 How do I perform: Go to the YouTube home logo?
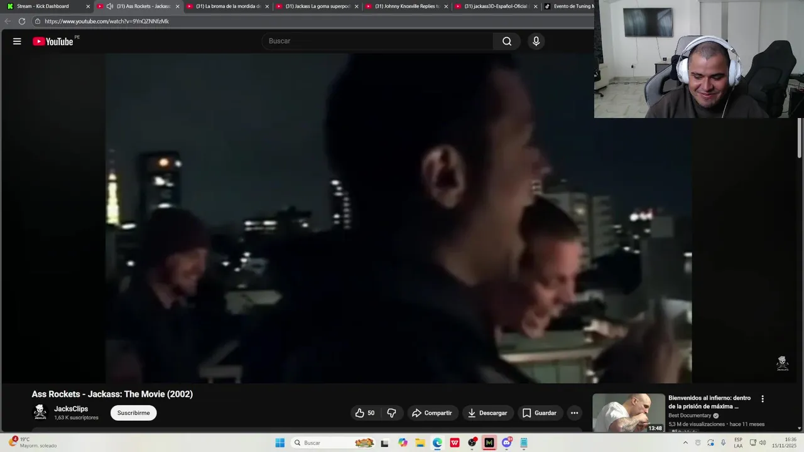point(53,41)
